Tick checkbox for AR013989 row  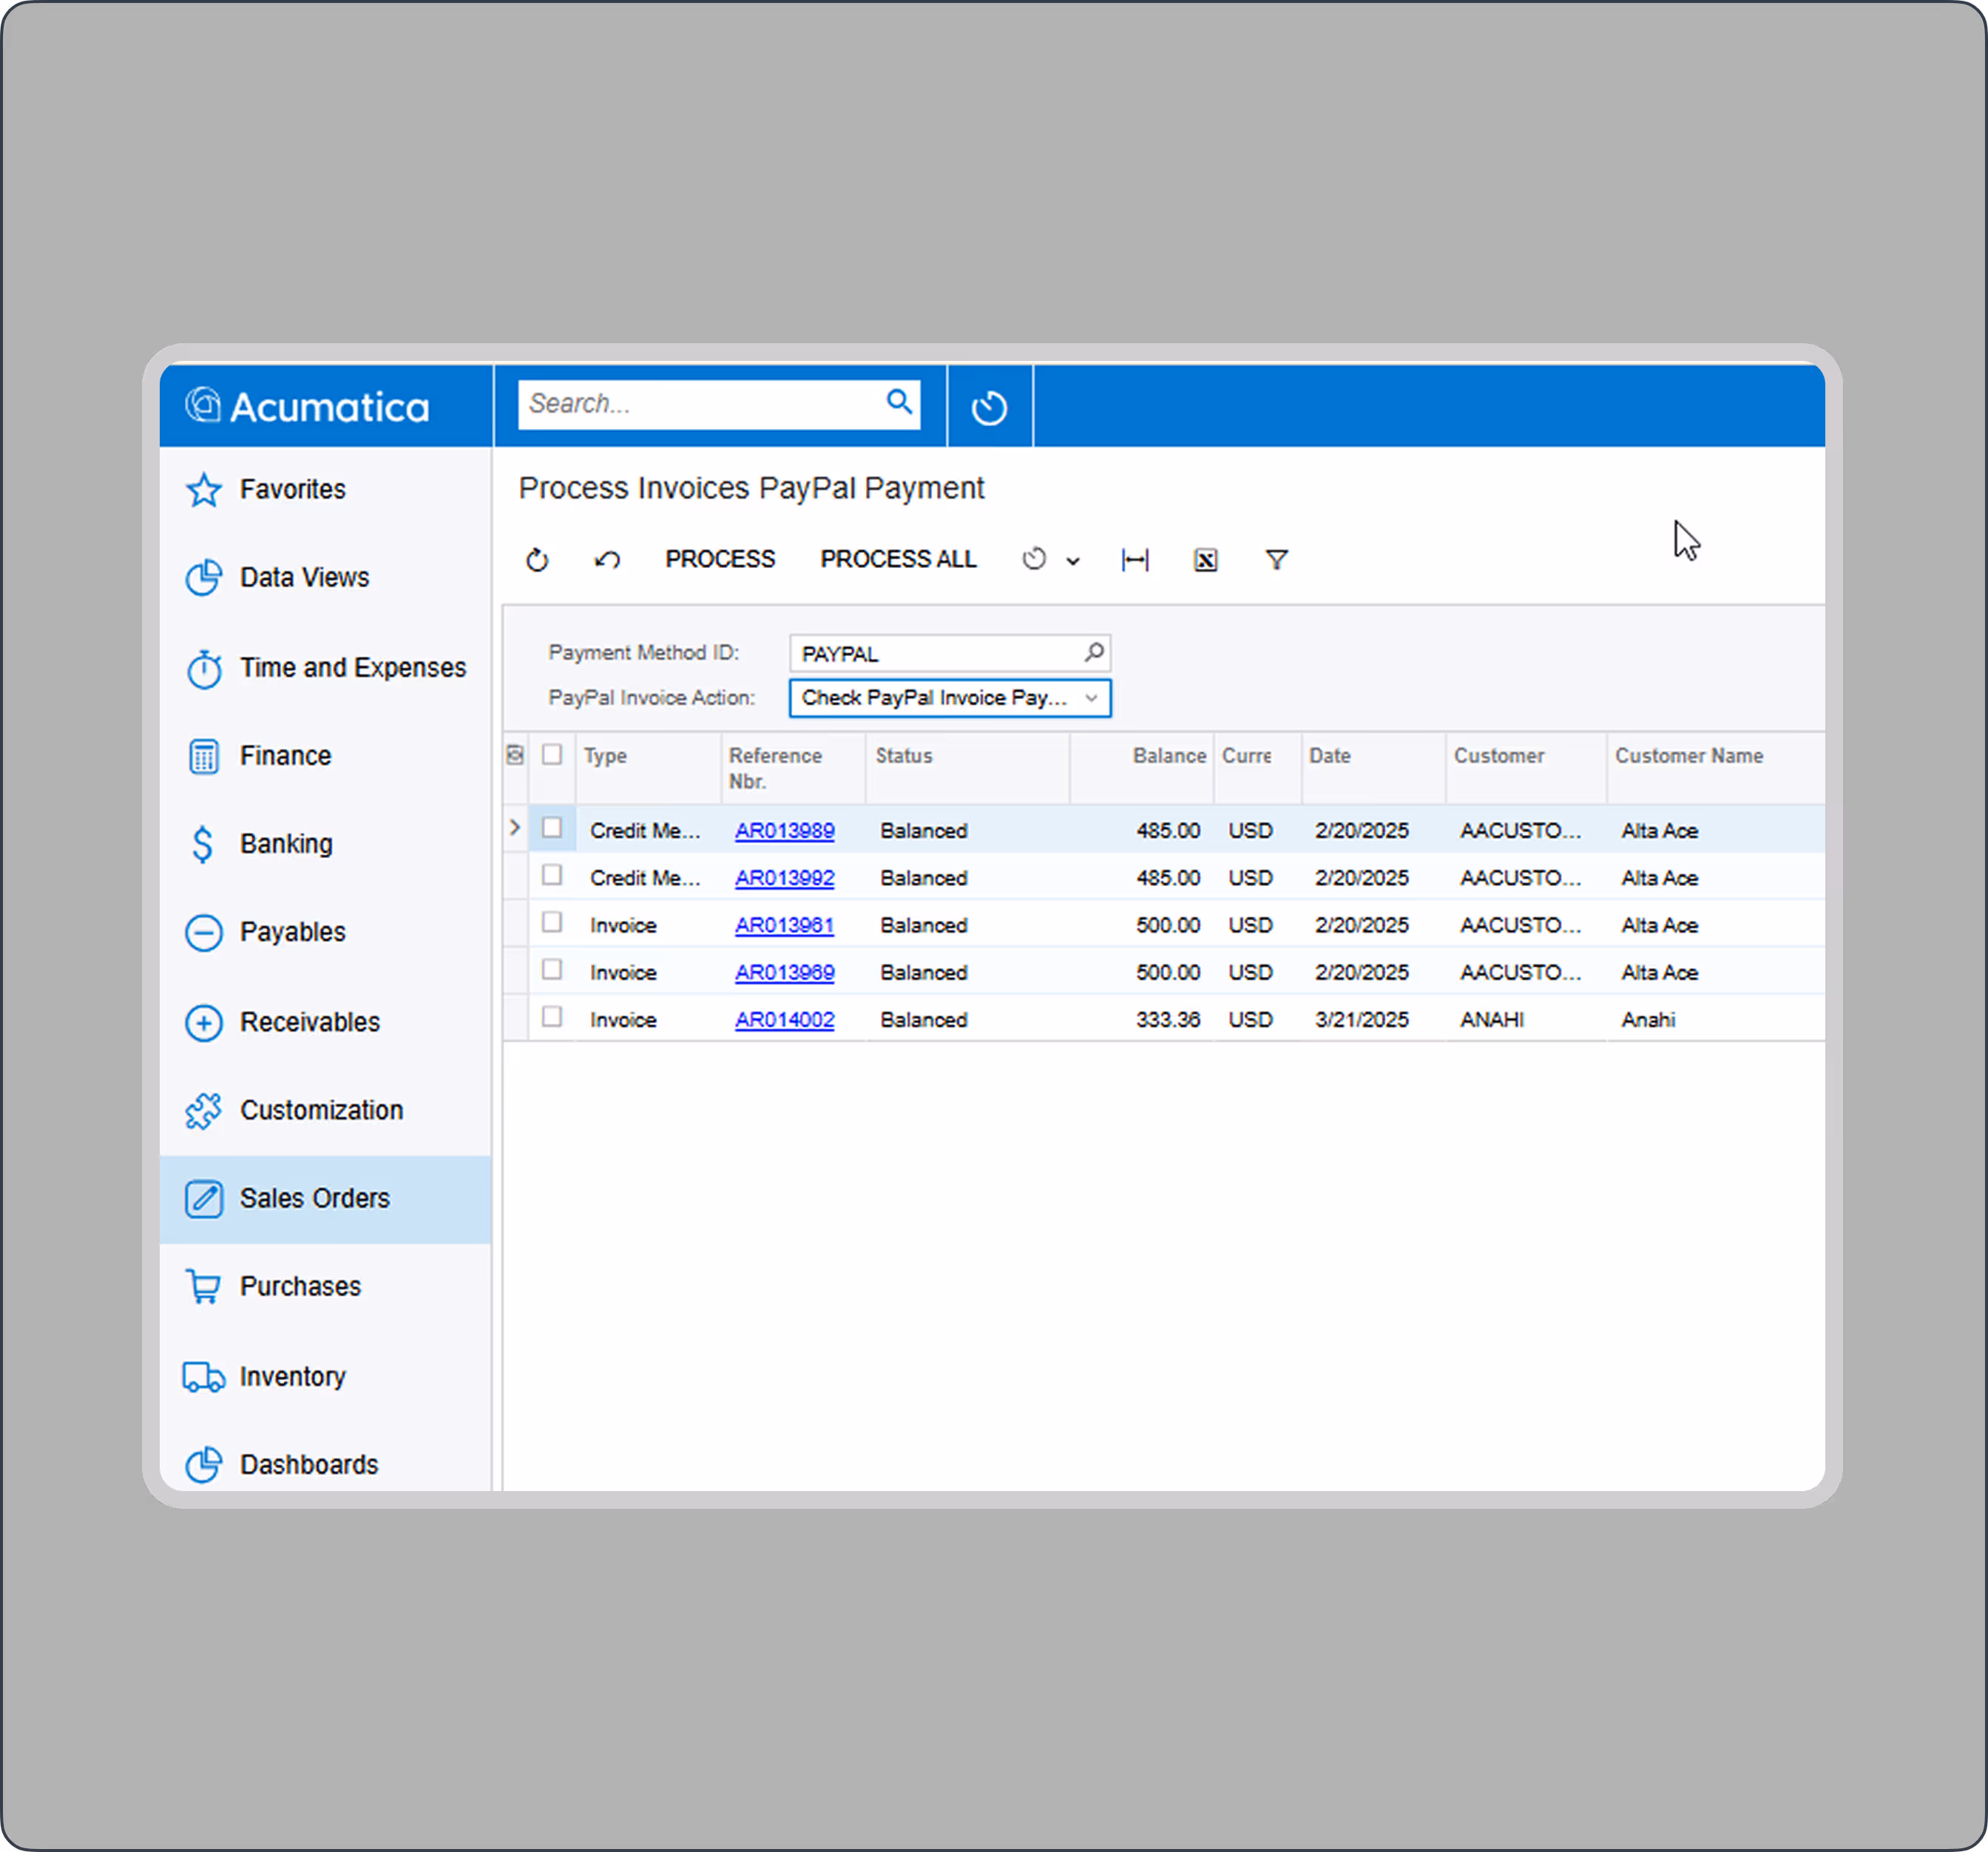coord(552,828)
